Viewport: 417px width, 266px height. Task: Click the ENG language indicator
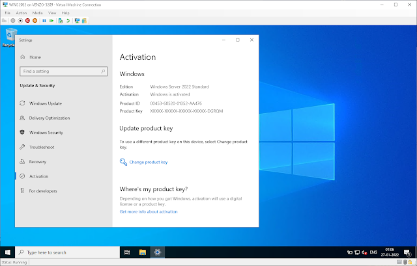(x=373, y=252)
